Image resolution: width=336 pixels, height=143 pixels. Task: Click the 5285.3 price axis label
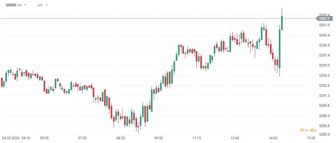pyautogui.click(x=324, y=134)
